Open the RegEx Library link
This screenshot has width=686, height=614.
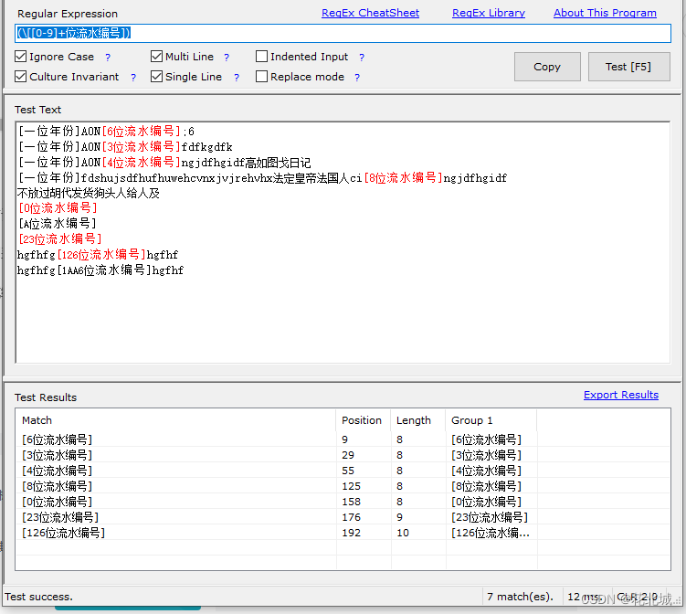click(489, 13)
